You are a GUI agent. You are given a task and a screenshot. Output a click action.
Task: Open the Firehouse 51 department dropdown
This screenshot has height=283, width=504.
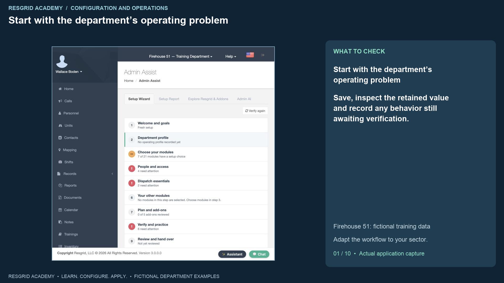point(181,56)
